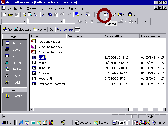Open the Preferiti group
The width and height of the screenshot is (168, 126).
14,96
